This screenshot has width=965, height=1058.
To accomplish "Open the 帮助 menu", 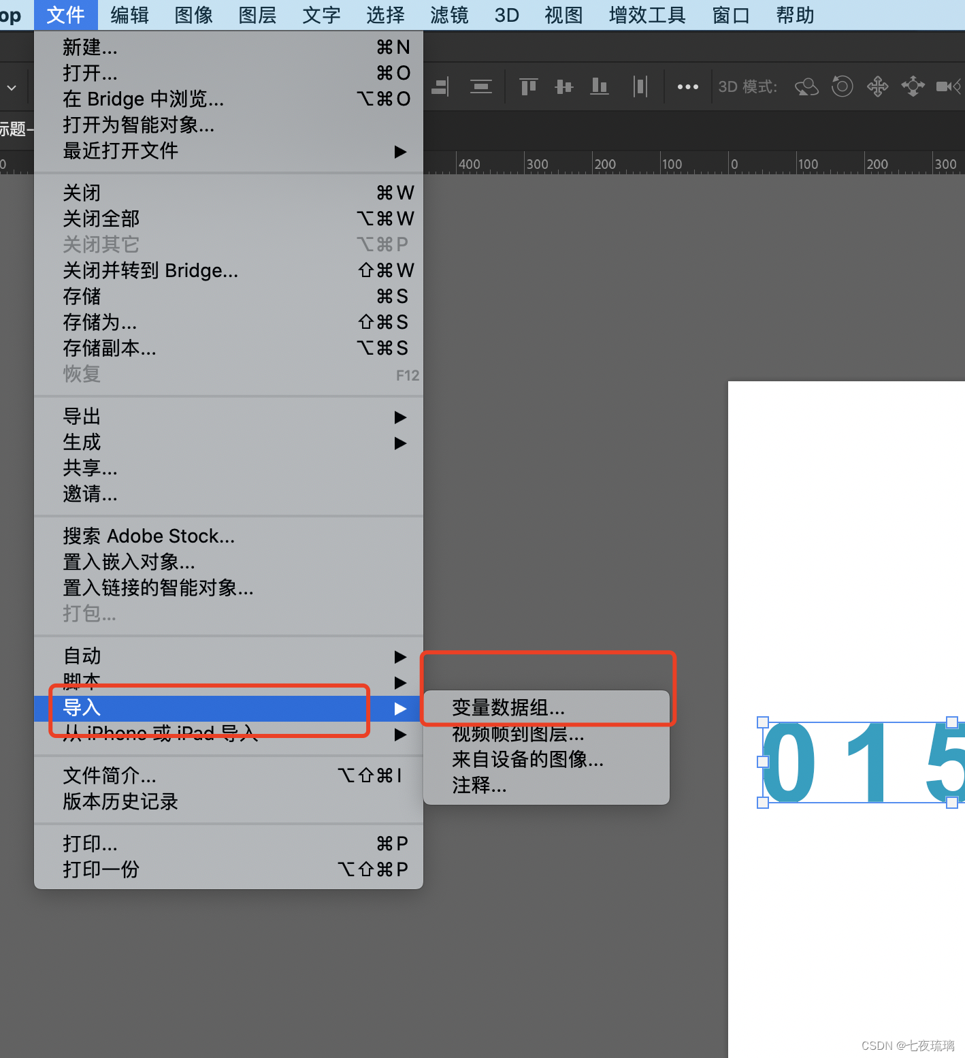I will point(795,15).
